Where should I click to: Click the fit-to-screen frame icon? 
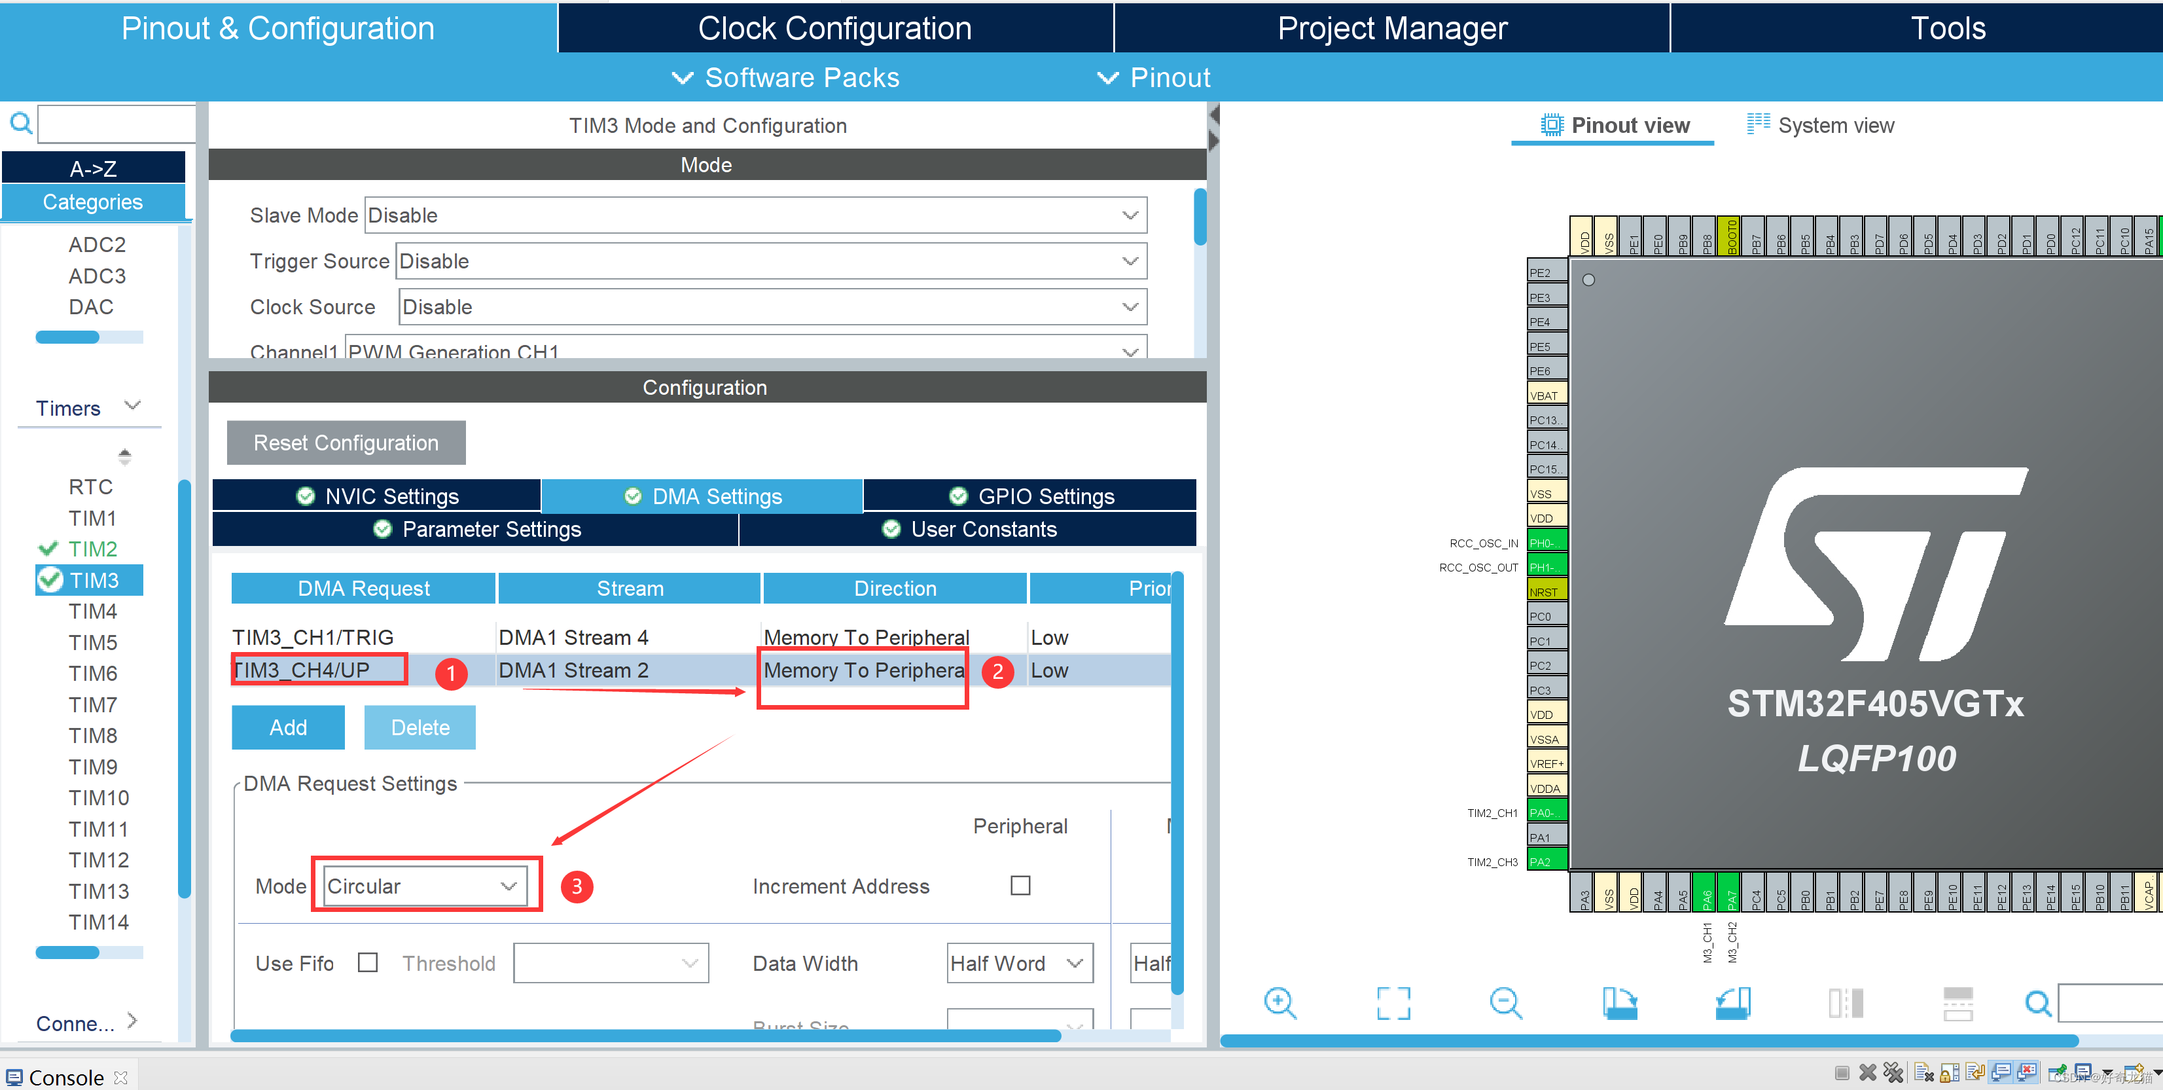point(1393,1003)
